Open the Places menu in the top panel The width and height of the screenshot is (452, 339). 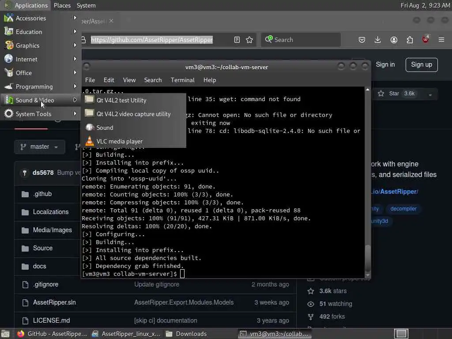click(x=62, y=5)
